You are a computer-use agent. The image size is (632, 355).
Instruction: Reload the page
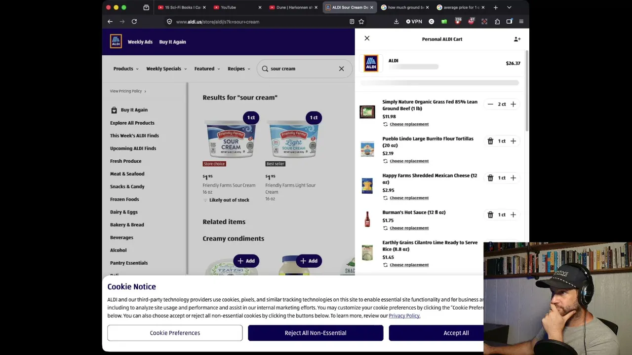(x=134, y=22)
